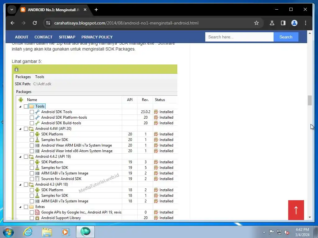Check the Android SDK Build-tools checkbox
Screen dimensions: 318x238
click(32, 123)
